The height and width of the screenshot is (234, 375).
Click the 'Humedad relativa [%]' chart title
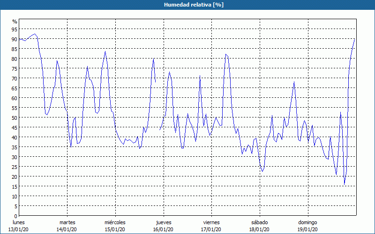194,5
